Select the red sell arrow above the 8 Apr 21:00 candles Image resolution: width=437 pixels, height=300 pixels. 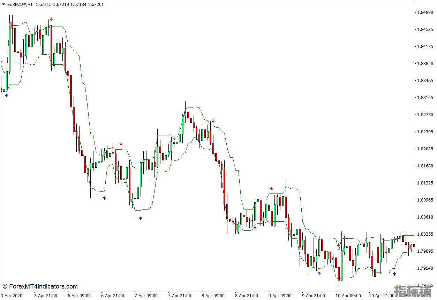[x=213, y=121]
